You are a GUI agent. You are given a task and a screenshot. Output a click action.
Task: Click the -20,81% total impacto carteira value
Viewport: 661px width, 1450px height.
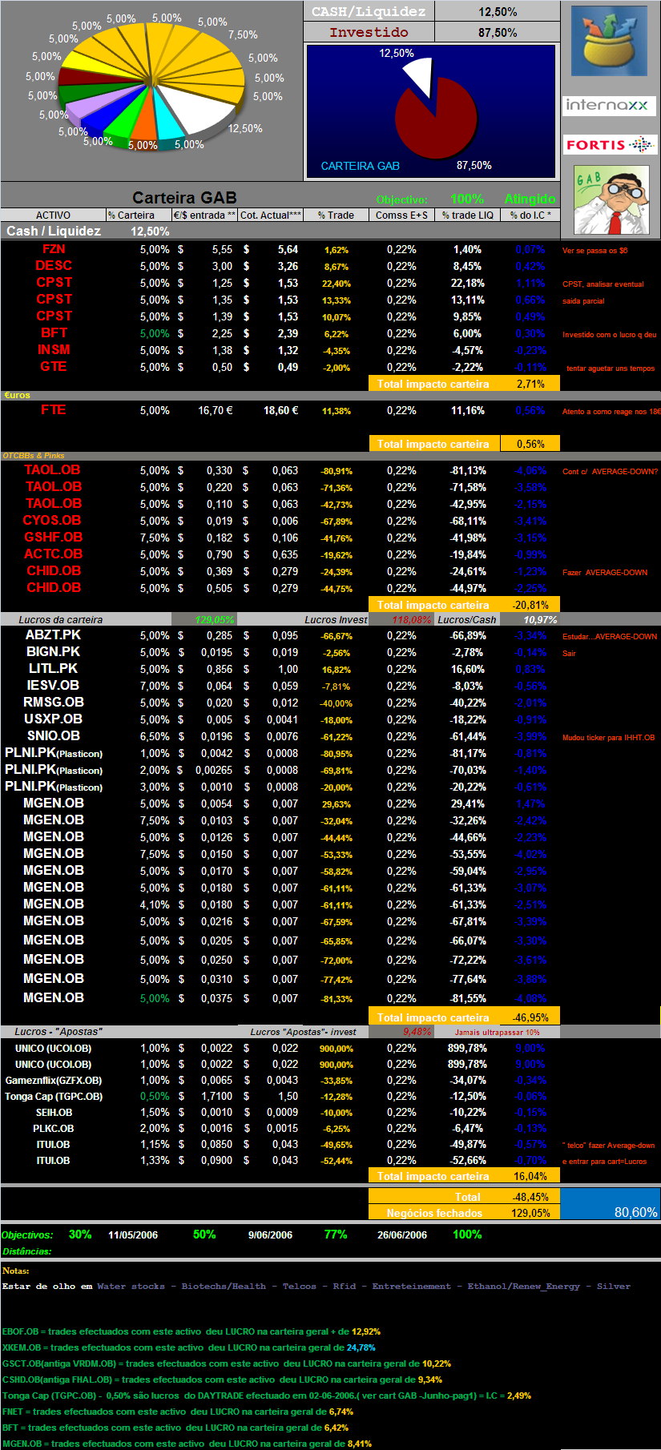point(530,605)
